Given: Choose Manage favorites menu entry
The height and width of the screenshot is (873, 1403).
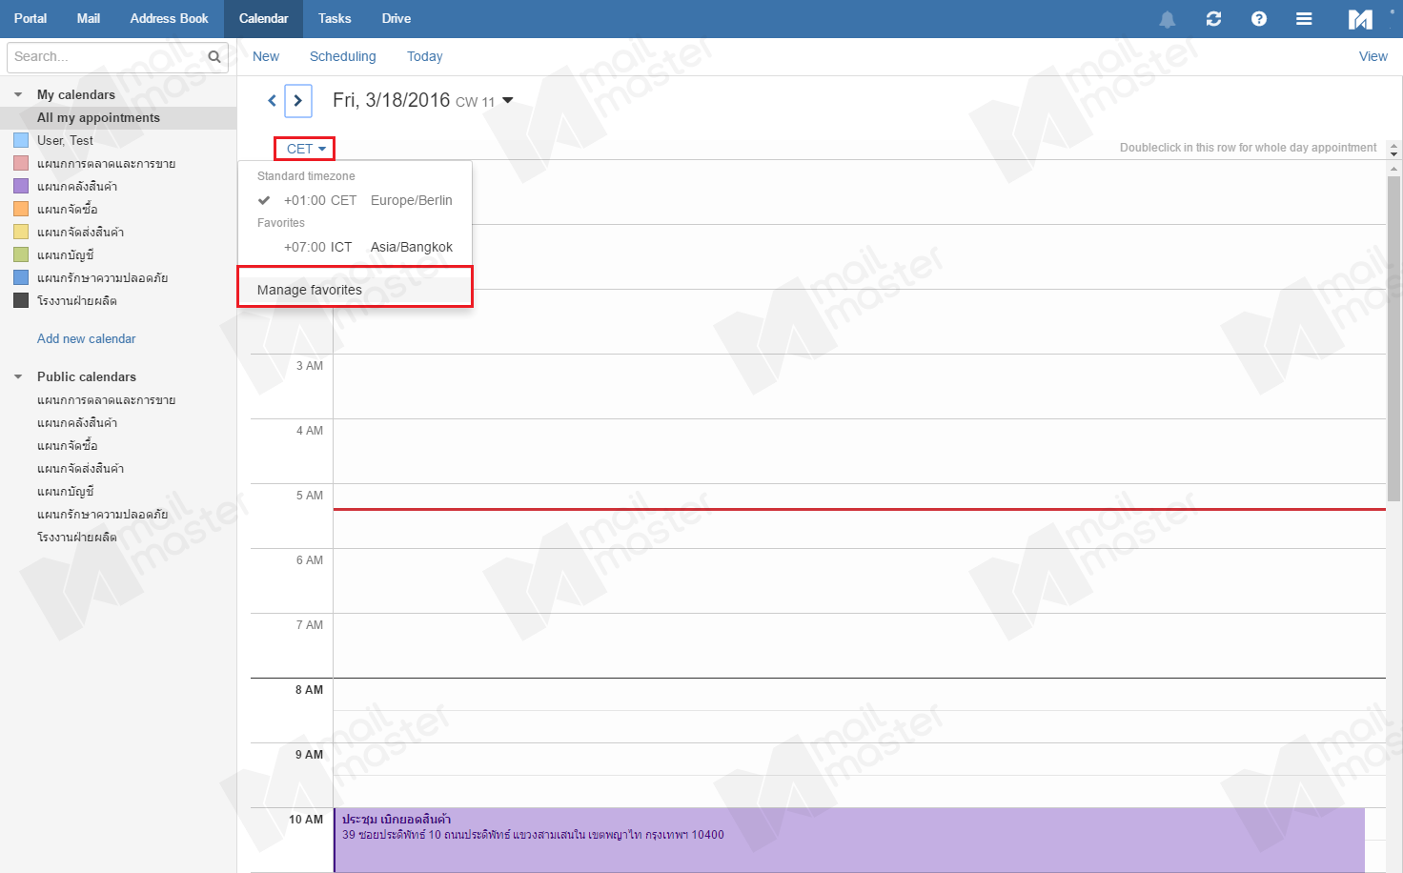Looking at the screenshot, I should point(355,290).
